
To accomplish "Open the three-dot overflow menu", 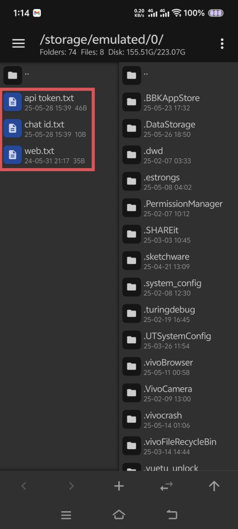I will coord(222,43).
